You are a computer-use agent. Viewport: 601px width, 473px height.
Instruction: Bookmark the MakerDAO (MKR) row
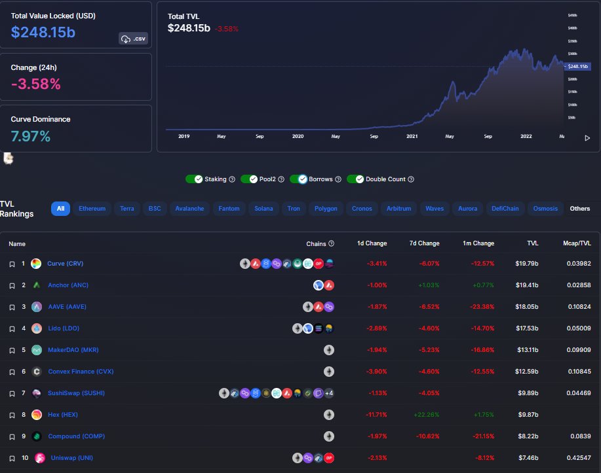(x=12, y=351)
